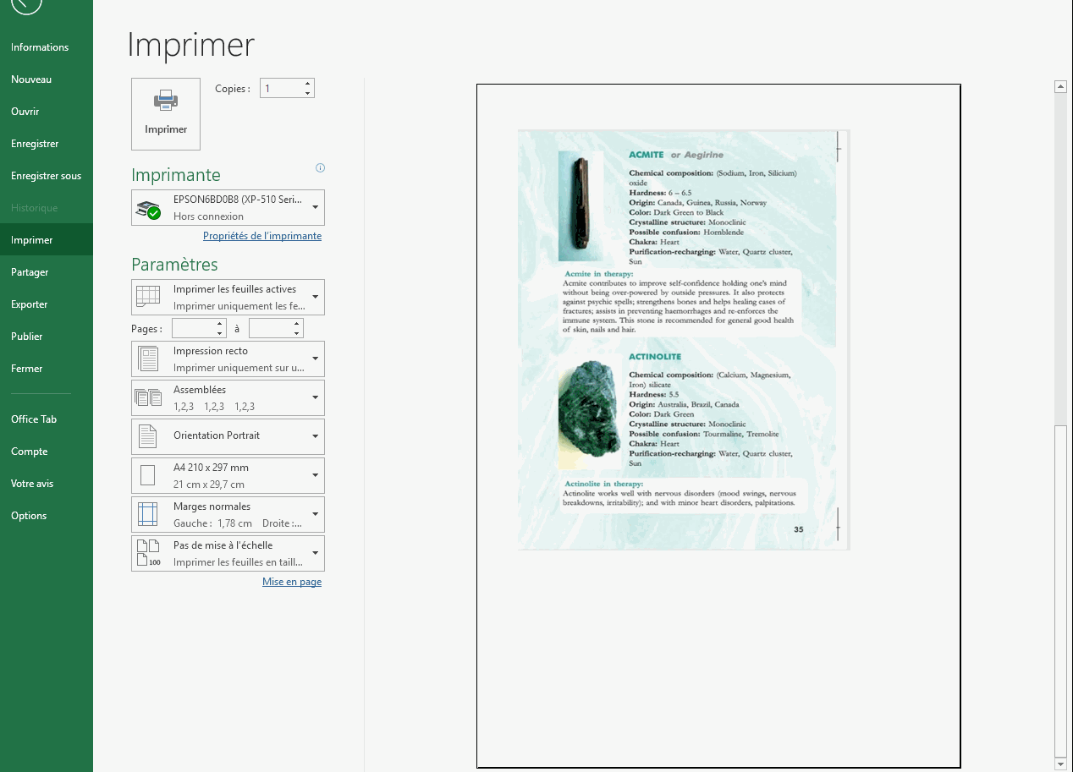
Task: Choose Enregistrer sous in the sidebar
Action: 47,176
